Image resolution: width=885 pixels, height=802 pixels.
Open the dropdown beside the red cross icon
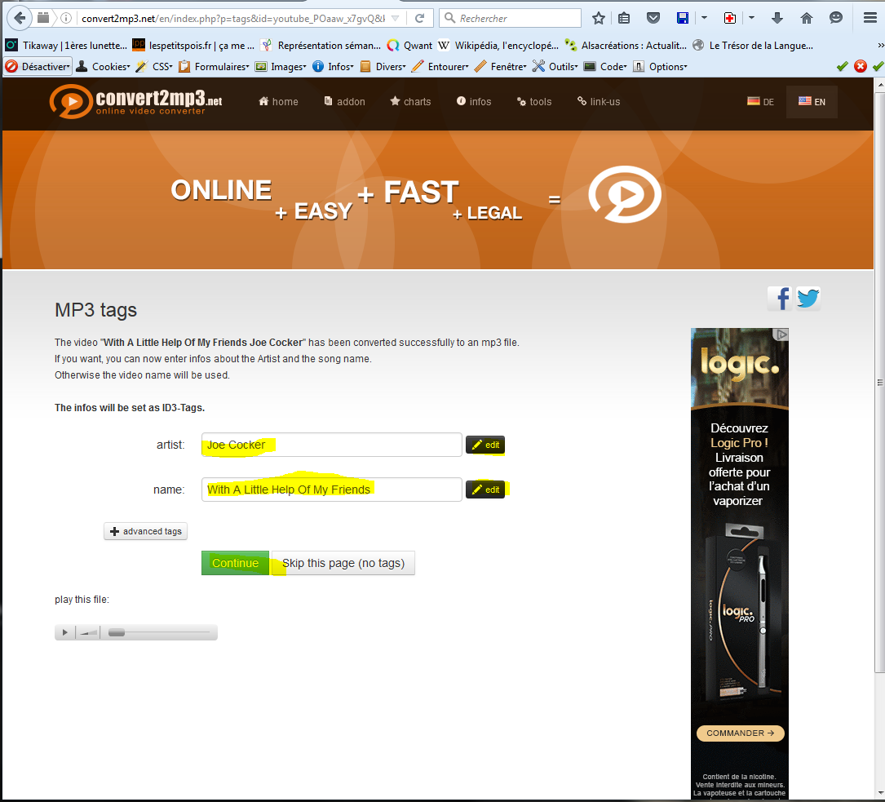point(751,18)
